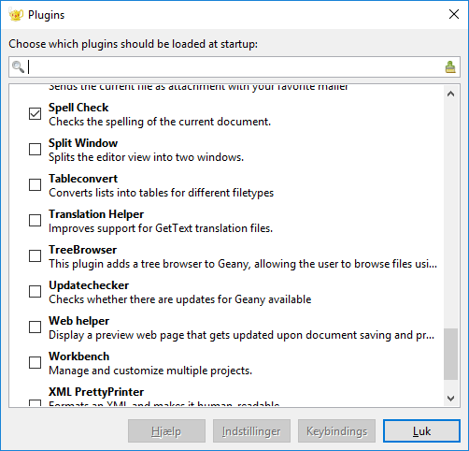The height and width of the screenshot is (451, 469).
Task: Check the Updatechecker plugin box
Action: pos(35,291)
